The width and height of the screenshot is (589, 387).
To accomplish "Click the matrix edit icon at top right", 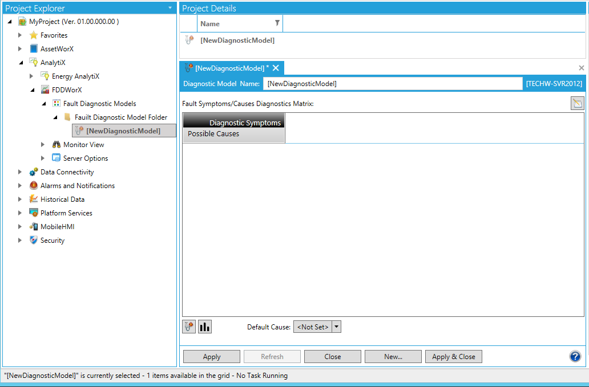I will [x=578, y=103].
